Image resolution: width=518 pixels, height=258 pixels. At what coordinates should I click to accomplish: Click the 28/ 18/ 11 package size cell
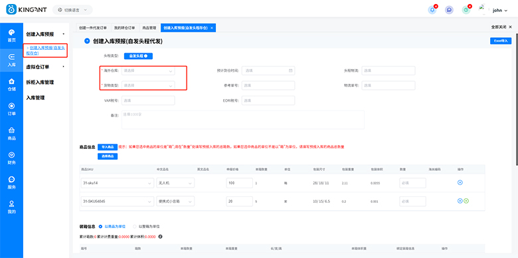click(x=321, y=183)
